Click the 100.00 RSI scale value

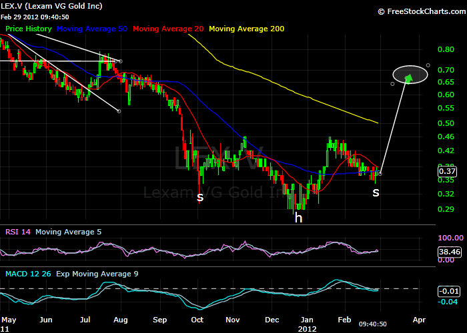[x=450, y=238]
